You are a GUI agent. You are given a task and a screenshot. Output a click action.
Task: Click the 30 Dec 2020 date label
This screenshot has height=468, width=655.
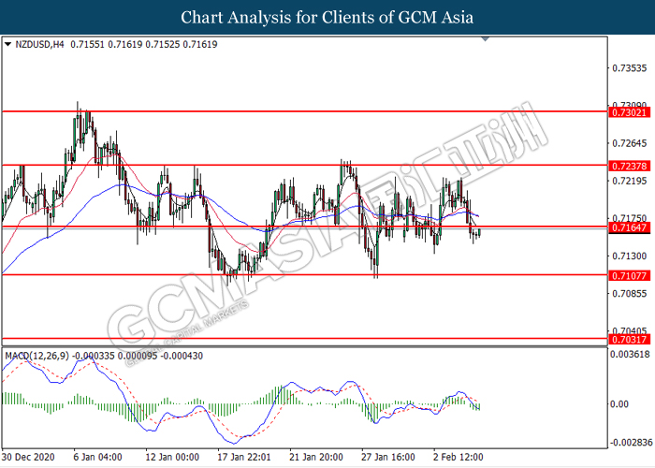click(28, 457)
